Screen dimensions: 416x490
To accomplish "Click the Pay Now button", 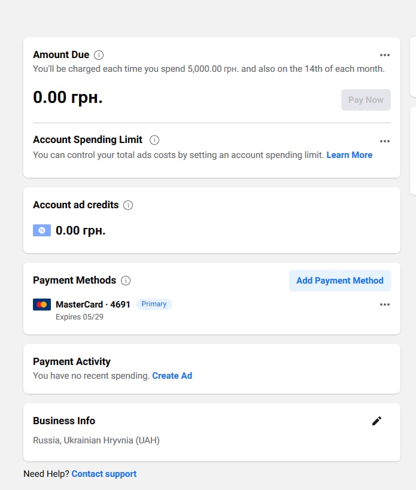I will coord(366,100).
